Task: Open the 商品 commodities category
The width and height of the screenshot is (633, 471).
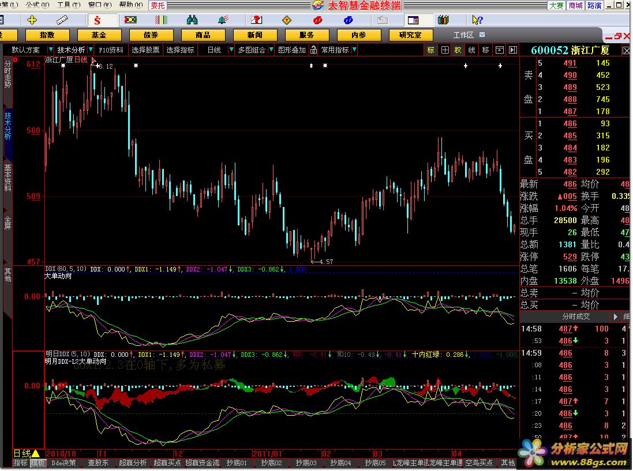Action: (x=203, y=35)
